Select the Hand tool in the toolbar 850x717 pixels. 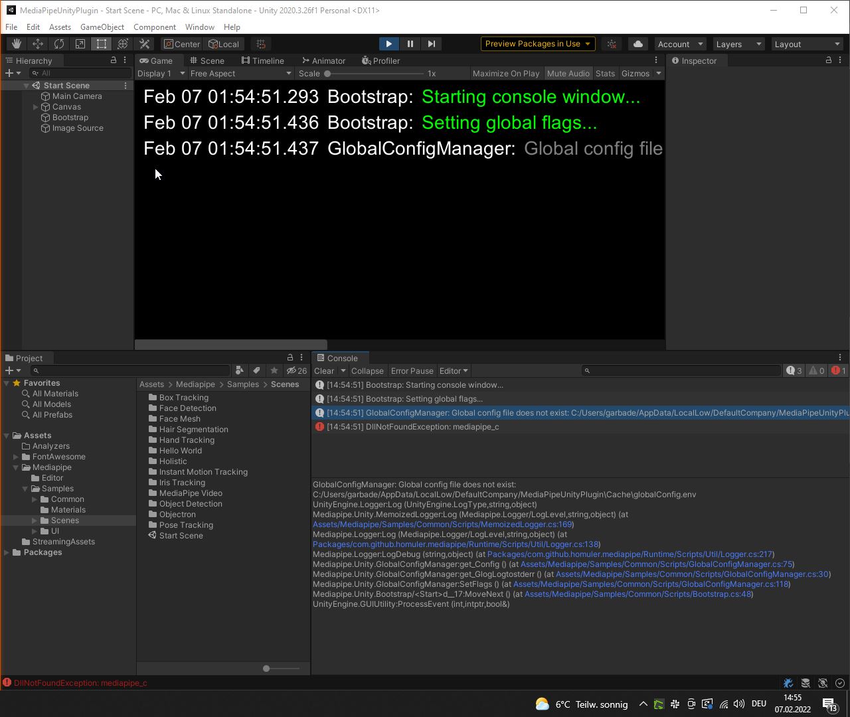16,44
